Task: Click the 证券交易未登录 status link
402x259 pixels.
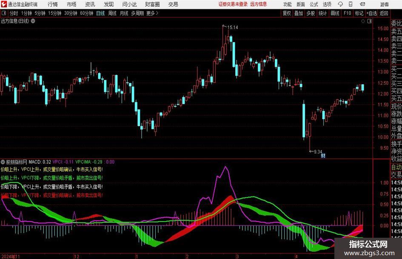Action: (233, 4)
